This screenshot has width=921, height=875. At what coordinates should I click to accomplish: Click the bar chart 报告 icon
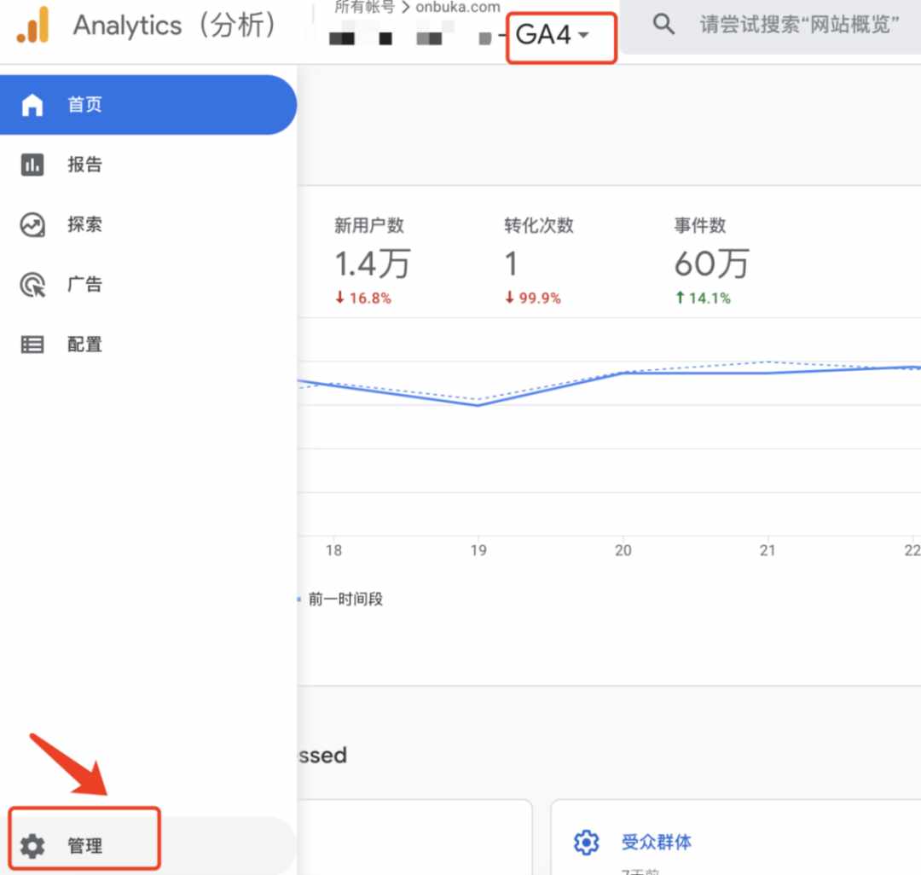coord(32,165)
